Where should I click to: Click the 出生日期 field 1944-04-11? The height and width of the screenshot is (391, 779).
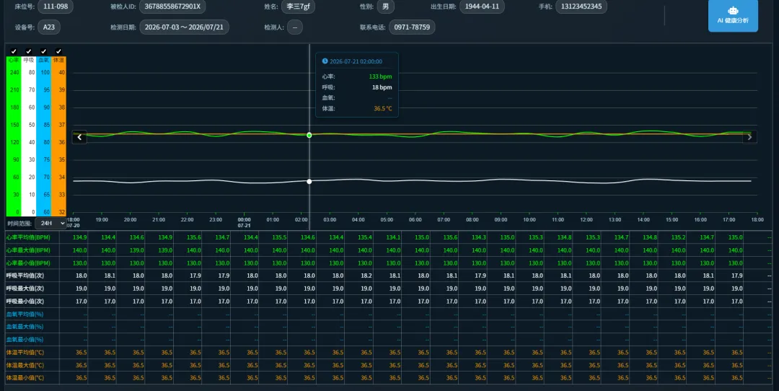[x=482, y=6]
